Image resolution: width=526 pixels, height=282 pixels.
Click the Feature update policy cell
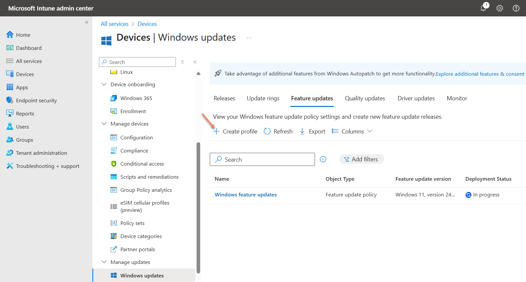pos(351,195)
